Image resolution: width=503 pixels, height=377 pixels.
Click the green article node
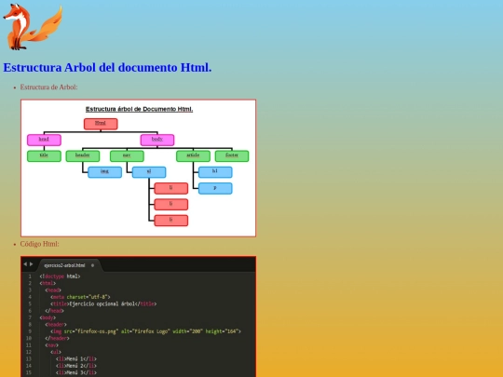point(193,156)
